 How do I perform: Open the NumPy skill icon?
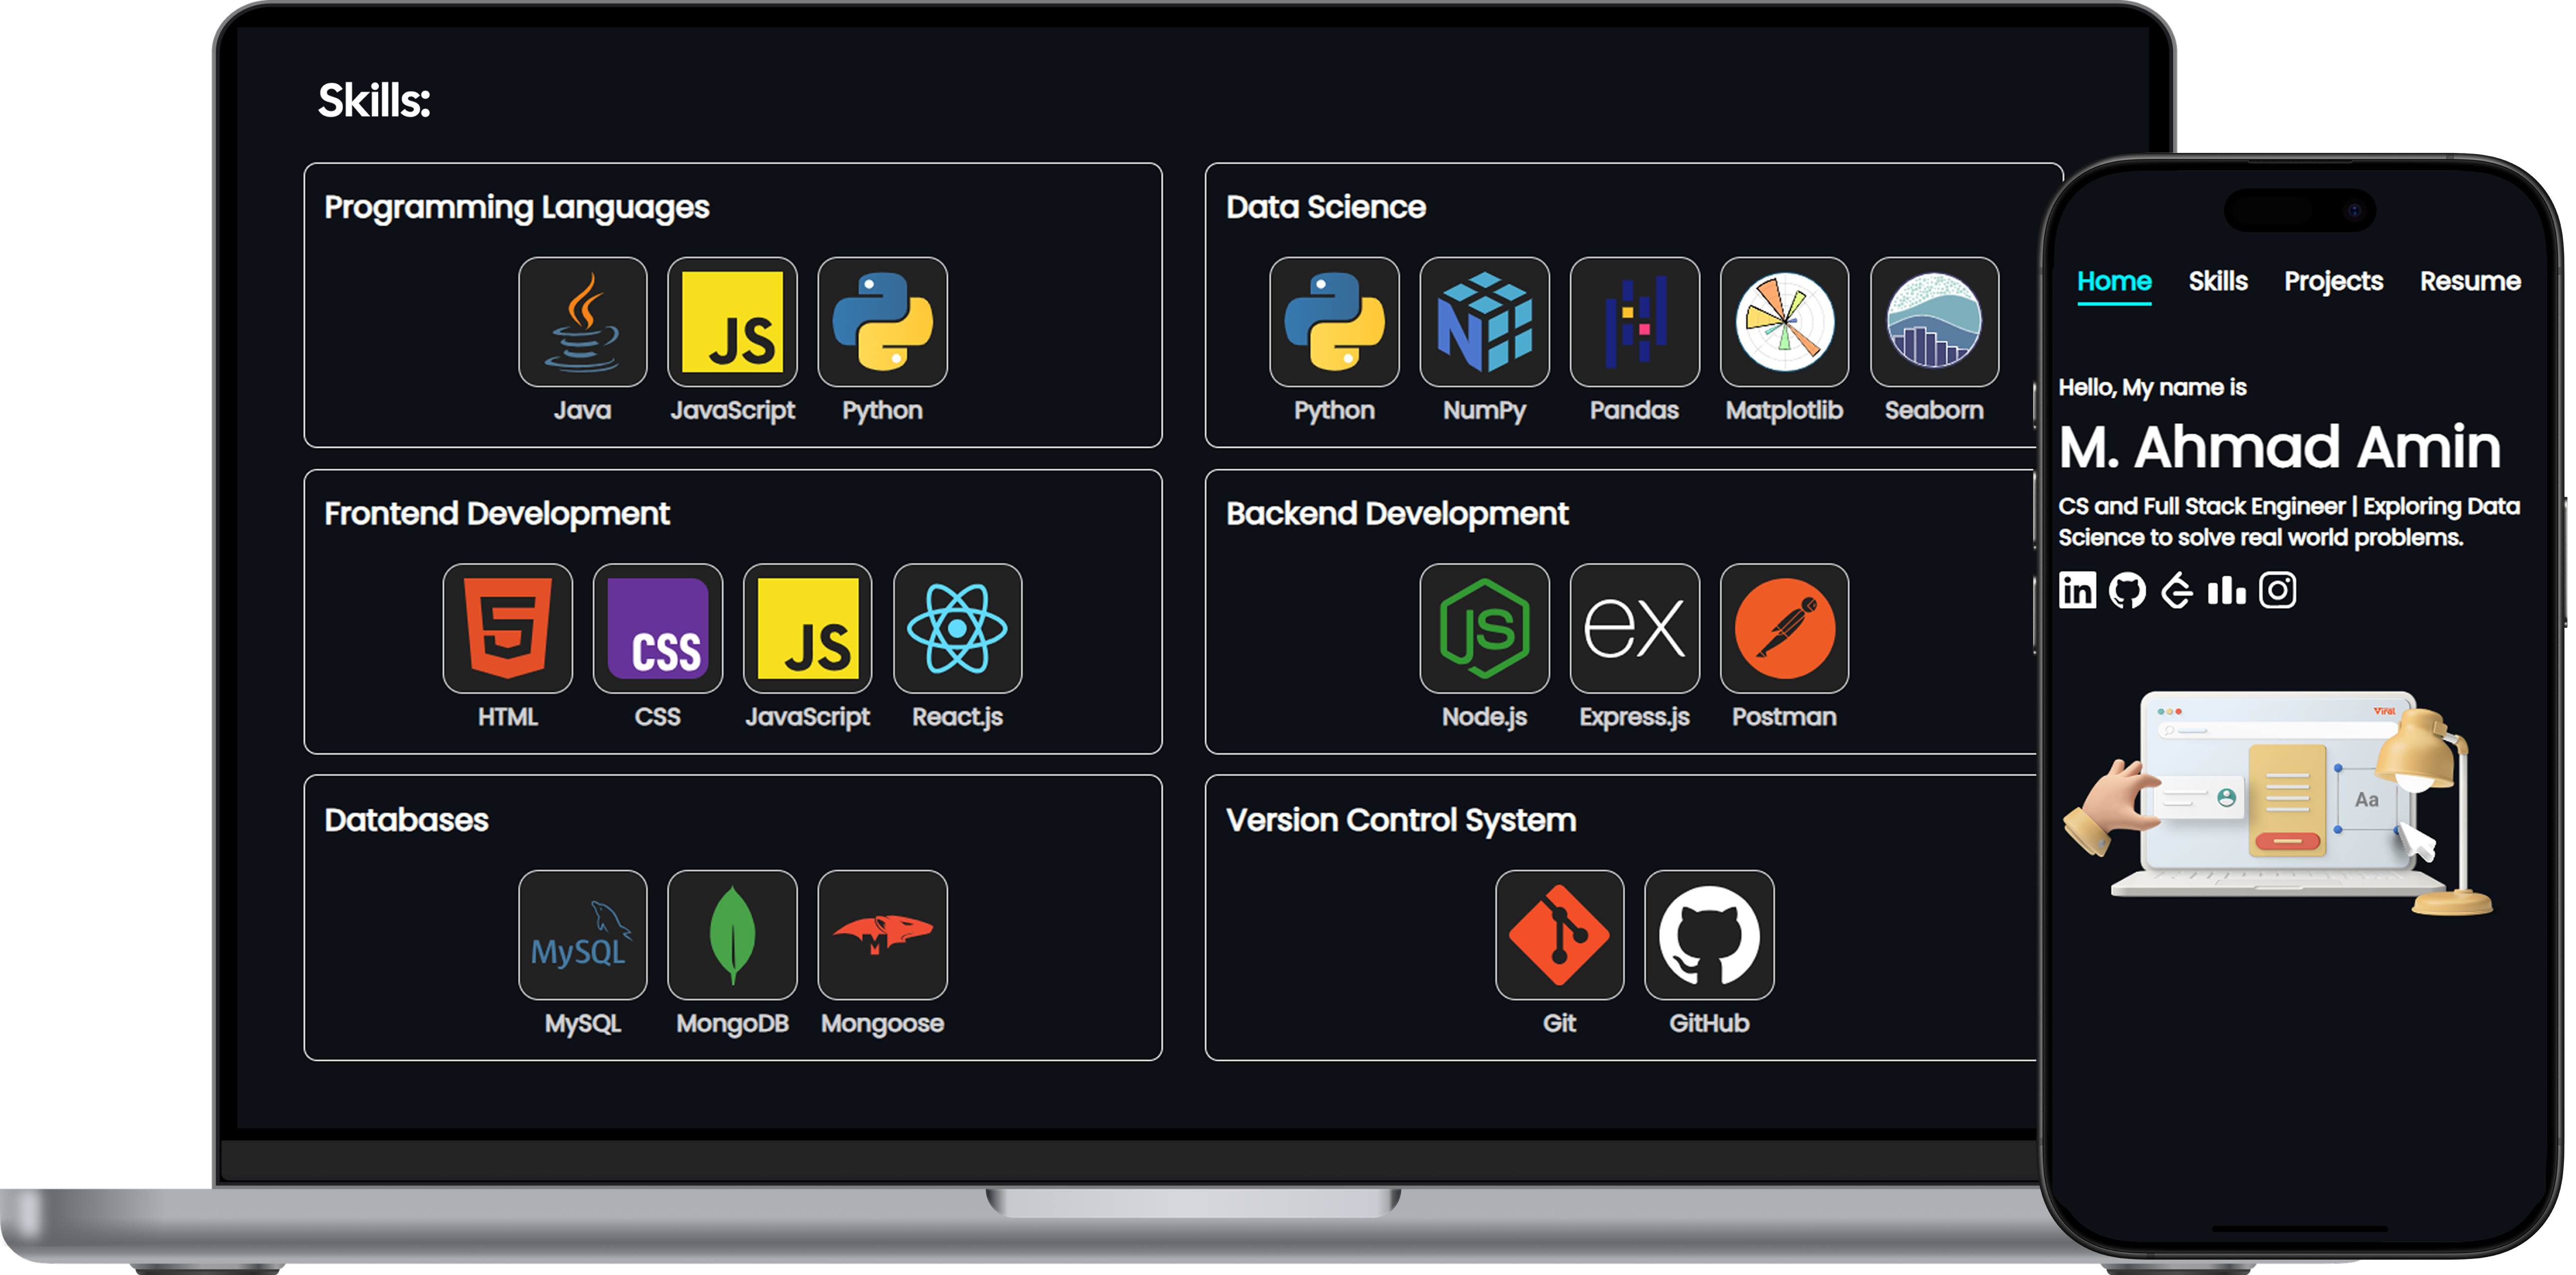[x=1485, y=322]
